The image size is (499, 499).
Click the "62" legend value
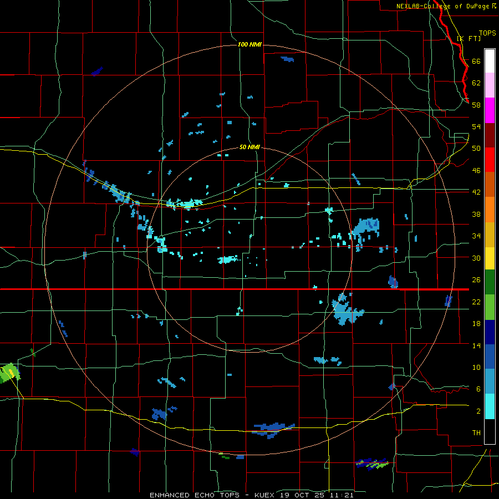pyautogui.click(x=476, y=83)
